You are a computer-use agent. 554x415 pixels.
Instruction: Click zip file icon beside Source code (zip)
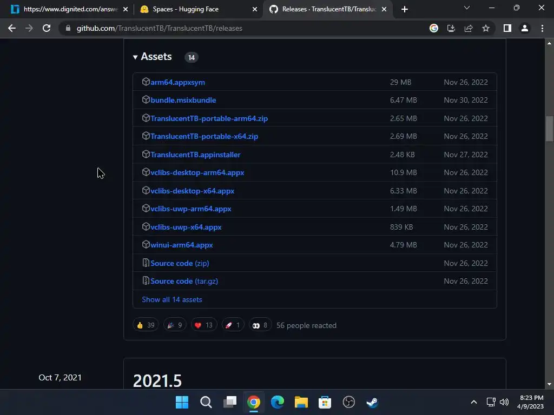[146, 263]
